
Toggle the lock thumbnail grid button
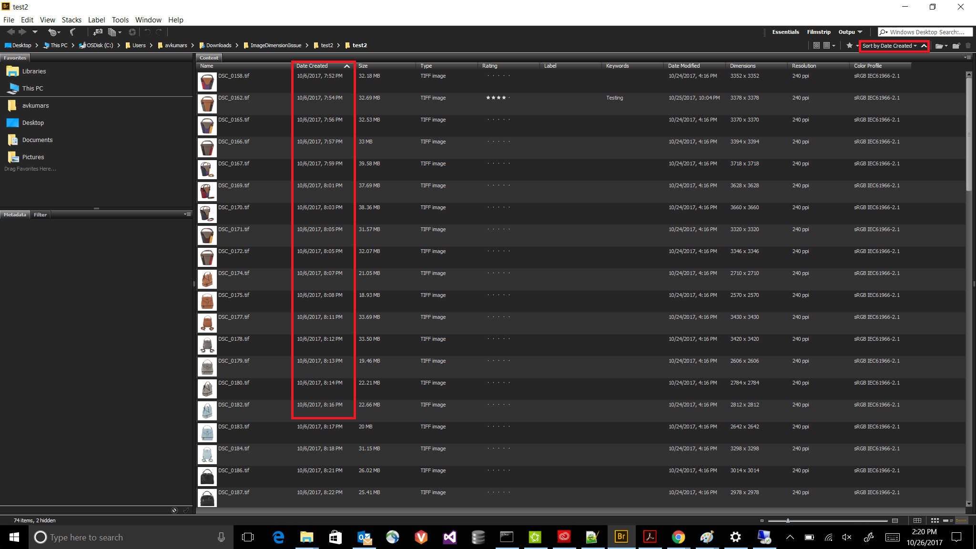pos(917,520)
